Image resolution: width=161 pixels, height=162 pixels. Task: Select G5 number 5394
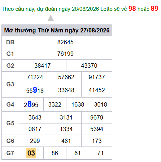click(97, 129)
